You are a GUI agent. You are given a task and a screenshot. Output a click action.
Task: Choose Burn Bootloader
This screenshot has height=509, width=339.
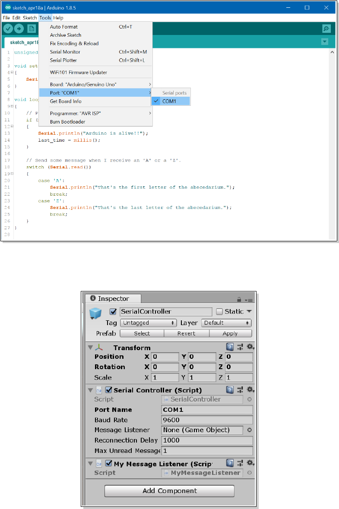pyautogui.click(x=95, y=122)
